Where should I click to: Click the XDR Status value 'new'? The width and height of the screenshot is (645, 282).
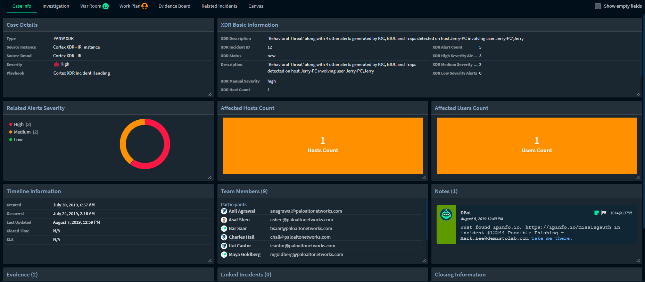point(271,56)
